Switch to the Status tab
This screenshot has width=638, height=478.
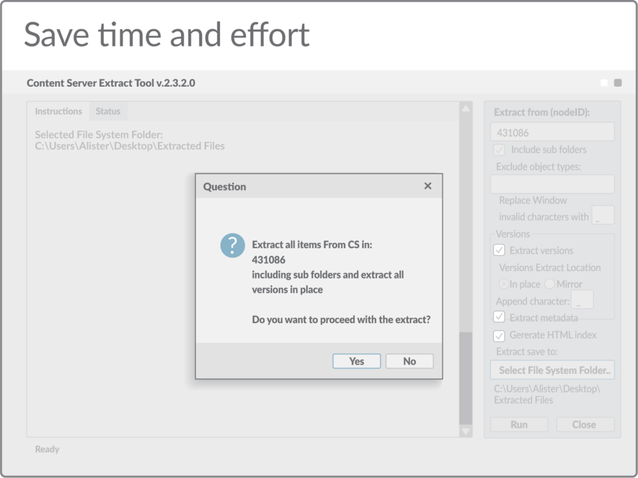(108, 111)
